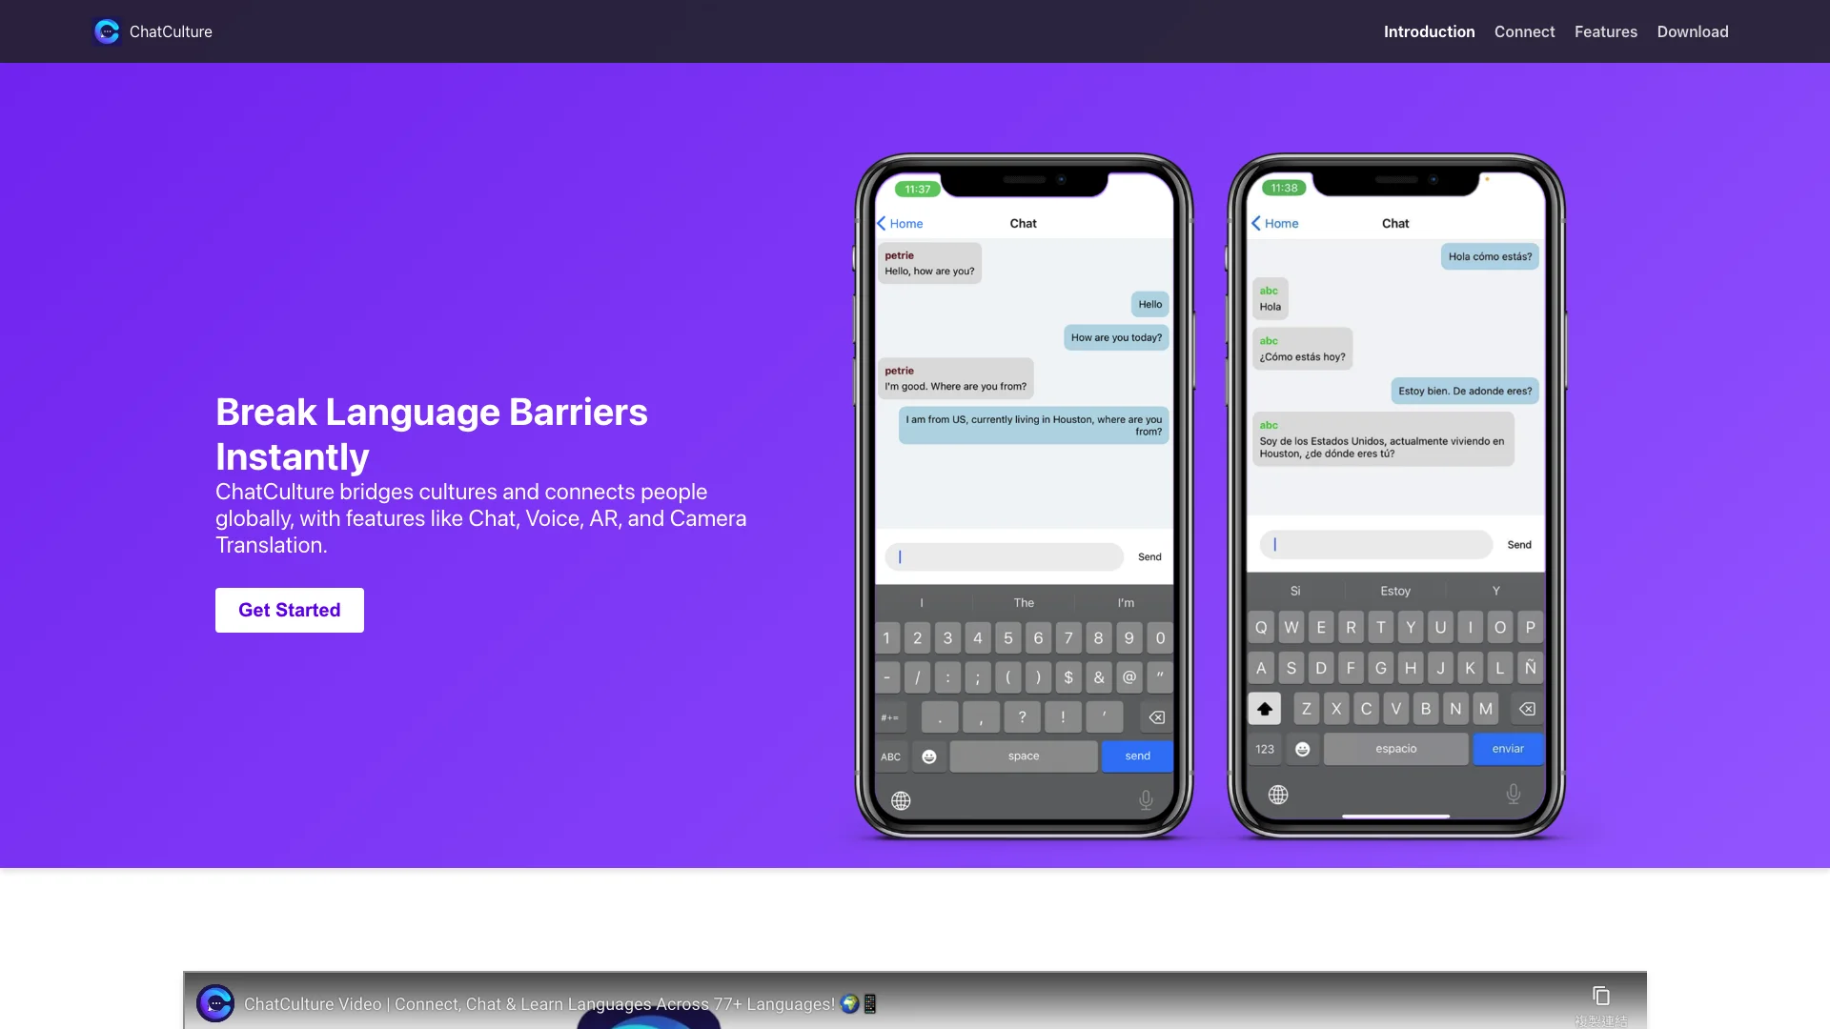This screenshot has width=1830, height=1029.
Task: Click the Download navigation link
Action: (x=1693, y=30)
